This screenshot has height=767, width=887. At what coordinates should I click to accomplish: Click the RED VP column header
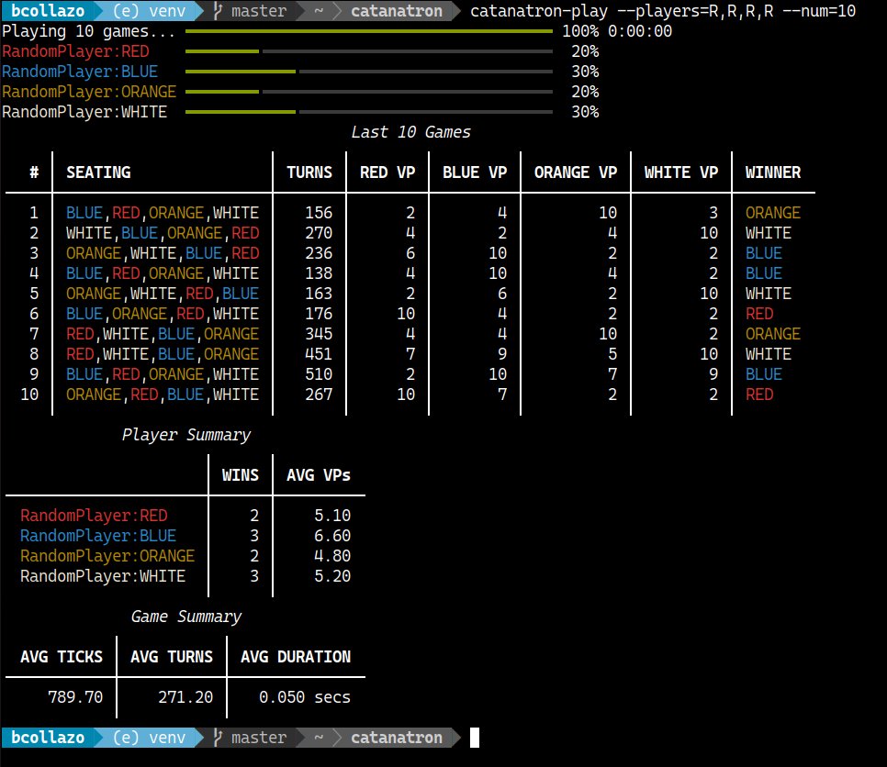[x=387, y=172]
